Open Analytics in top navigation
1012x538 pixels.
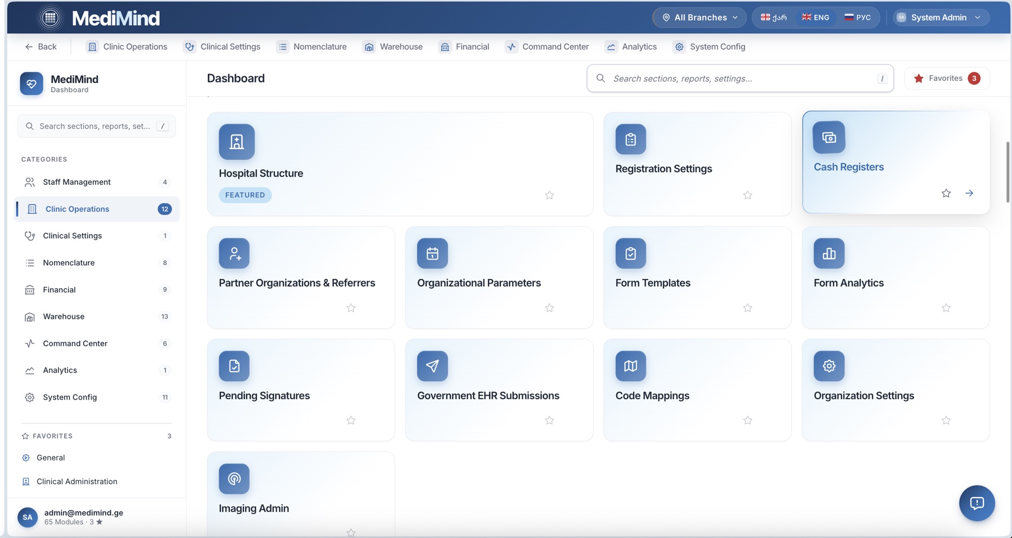coord(631,47)
